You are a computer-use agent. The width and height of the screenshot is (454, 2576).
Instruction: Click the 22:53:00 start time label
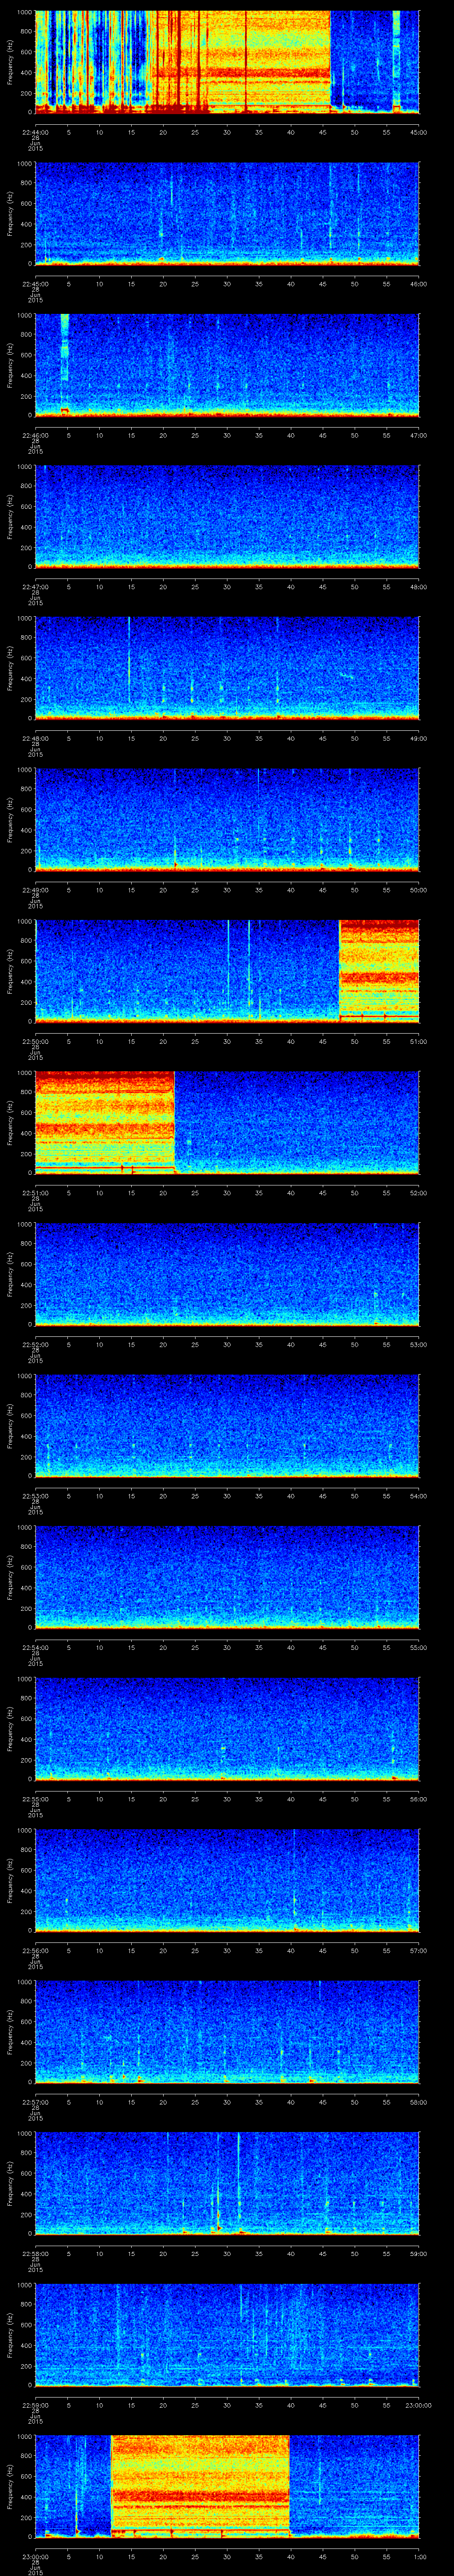(36, 1496)
